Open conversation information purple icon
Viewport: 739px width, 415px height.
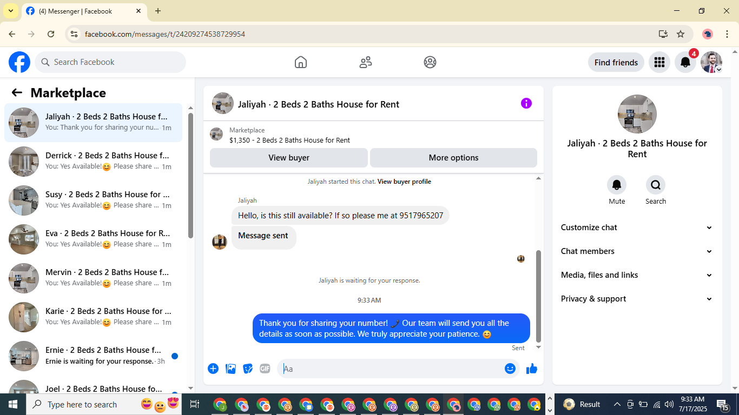tap(526, 103)
